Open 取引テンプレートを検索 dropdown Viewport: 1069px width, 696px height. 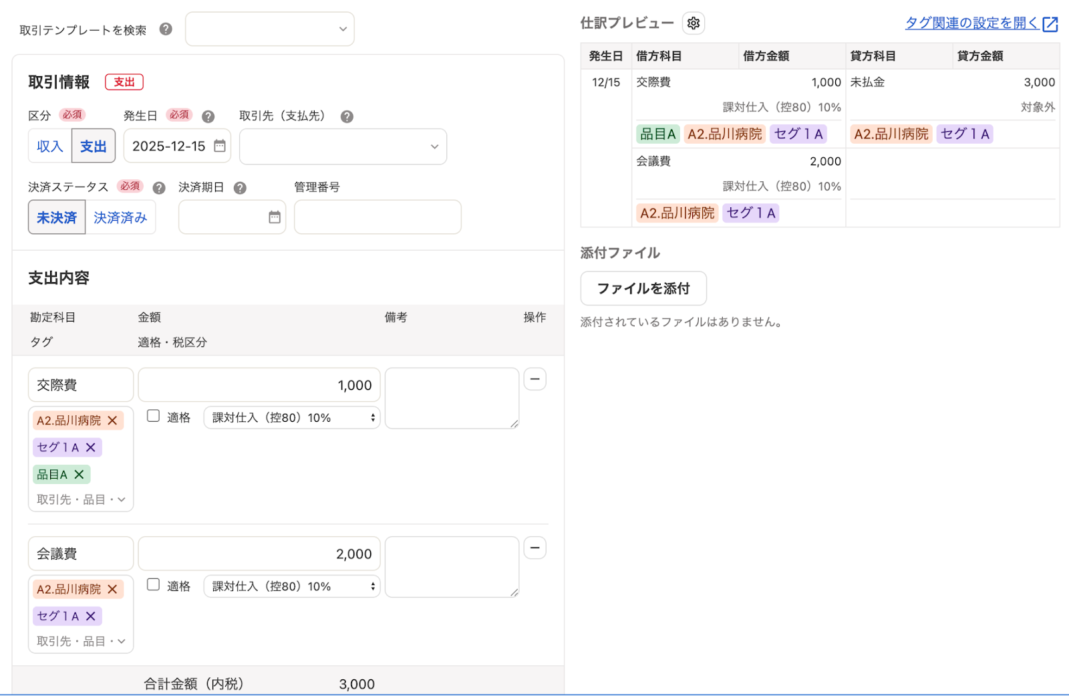click(270, 29)
